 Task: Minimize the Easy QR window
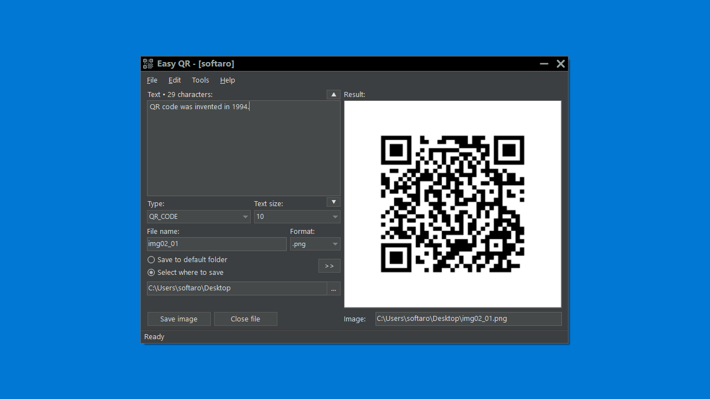544,64
